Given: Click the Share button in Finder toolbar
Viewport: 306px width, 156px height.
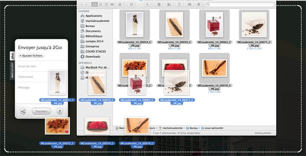Looking at the screenshot, I should click(131, 4).
